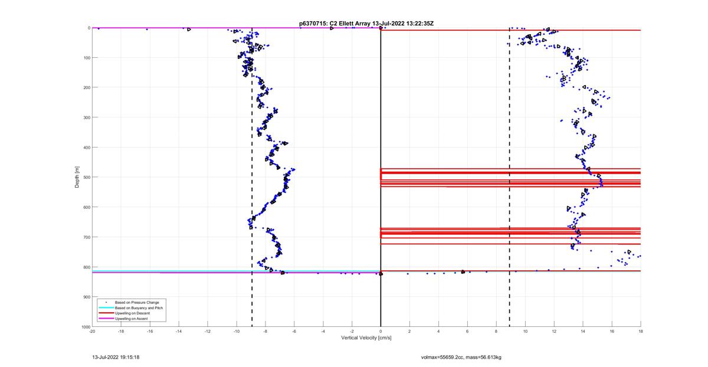Viewport: 708px width, 367px height.
Task: Click the cyan line swatch in the legend
Action: tap(106, 307)
